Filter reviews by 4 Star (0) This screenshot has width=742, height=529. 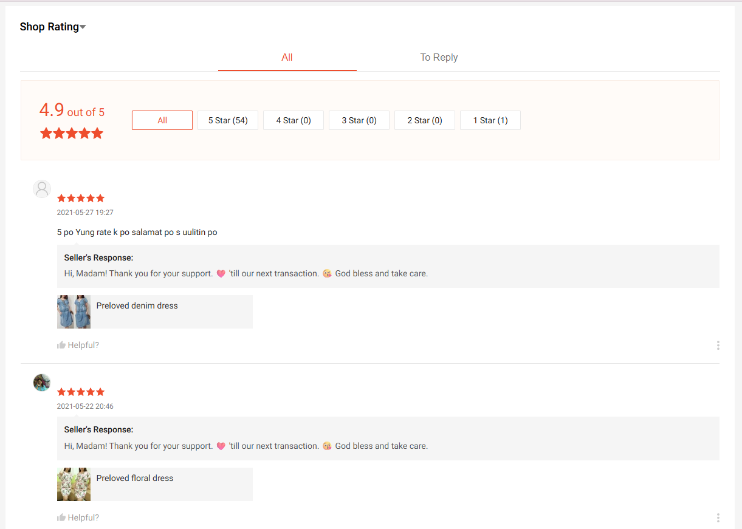coord(294,120)
